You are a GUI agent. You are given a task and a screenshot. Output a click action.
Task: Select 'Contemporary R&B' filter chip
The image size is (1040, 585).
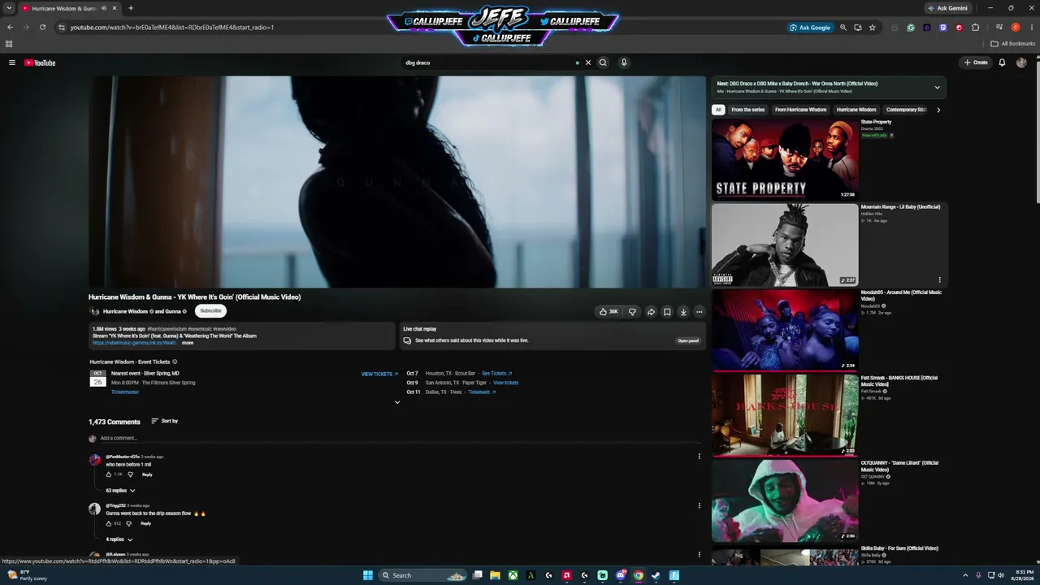click(x=906, y=110)
